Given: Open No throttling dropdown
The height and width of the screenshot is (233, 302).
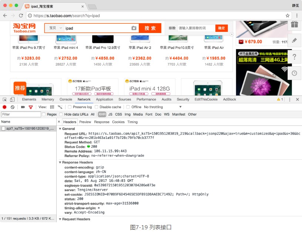Looking at the screenshot, I should (x=163, y=107).
